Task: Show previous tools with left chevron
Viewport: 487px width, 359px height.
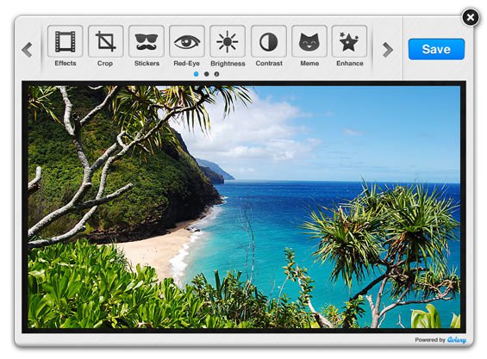Action: (28, 50)
